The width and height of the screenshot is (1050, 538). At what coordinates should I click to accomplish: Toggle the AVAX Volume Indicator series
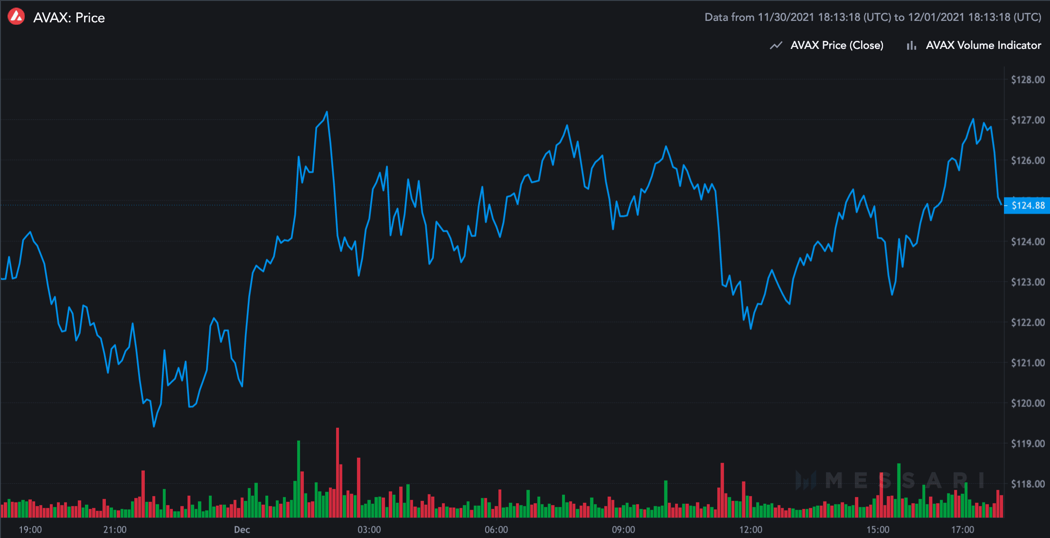coord(983,46)
